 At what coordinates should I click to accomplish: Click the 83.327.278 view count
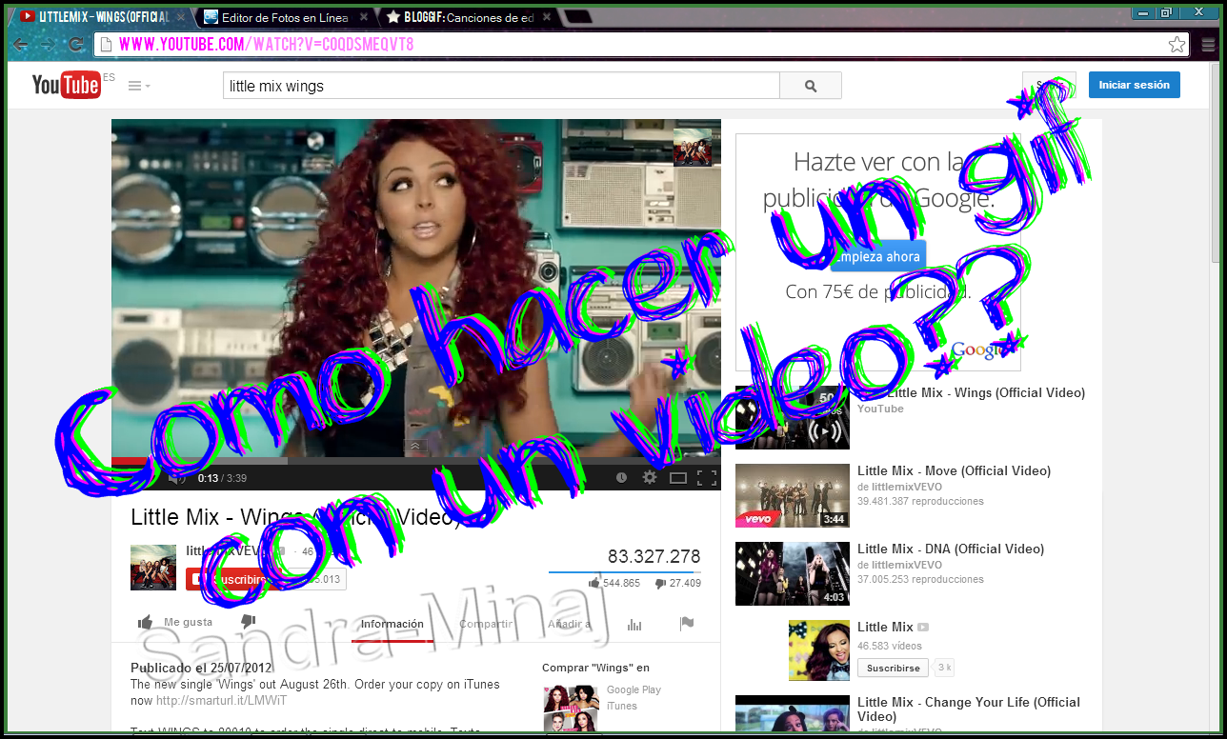654,556
